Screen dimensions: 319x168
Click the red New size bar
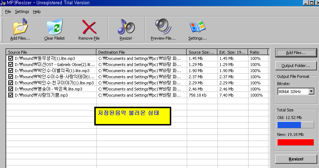coord(296,142)
